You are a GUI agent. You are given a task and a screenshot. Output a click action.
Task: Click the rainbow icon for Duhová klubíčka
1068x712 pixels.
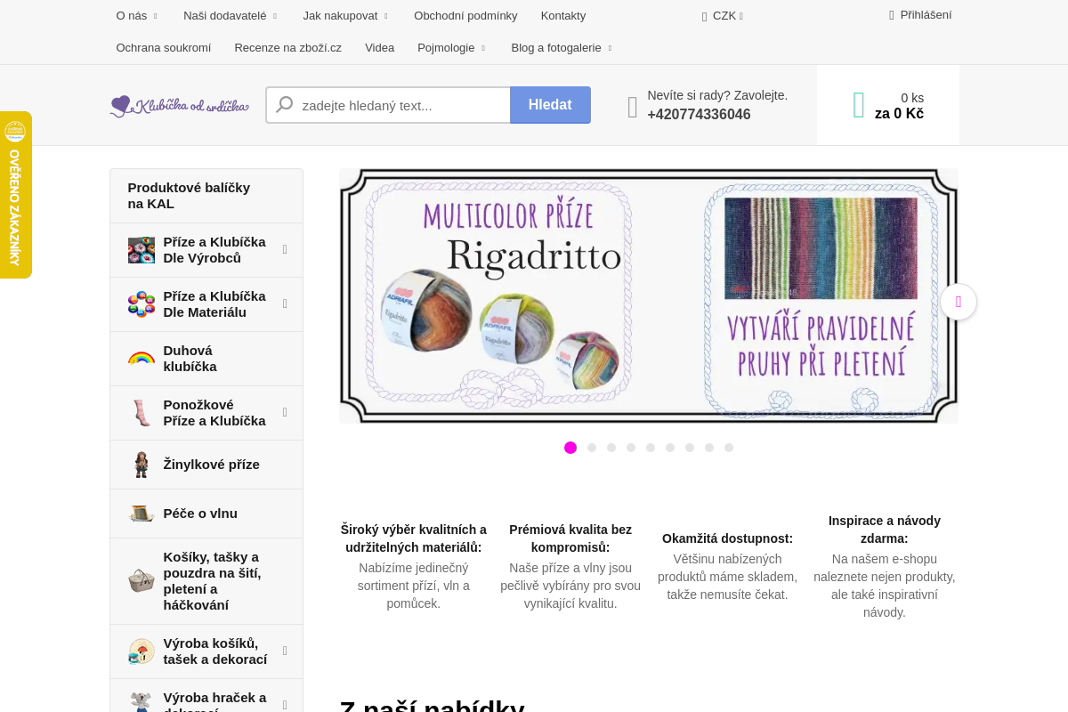(141, 359)
